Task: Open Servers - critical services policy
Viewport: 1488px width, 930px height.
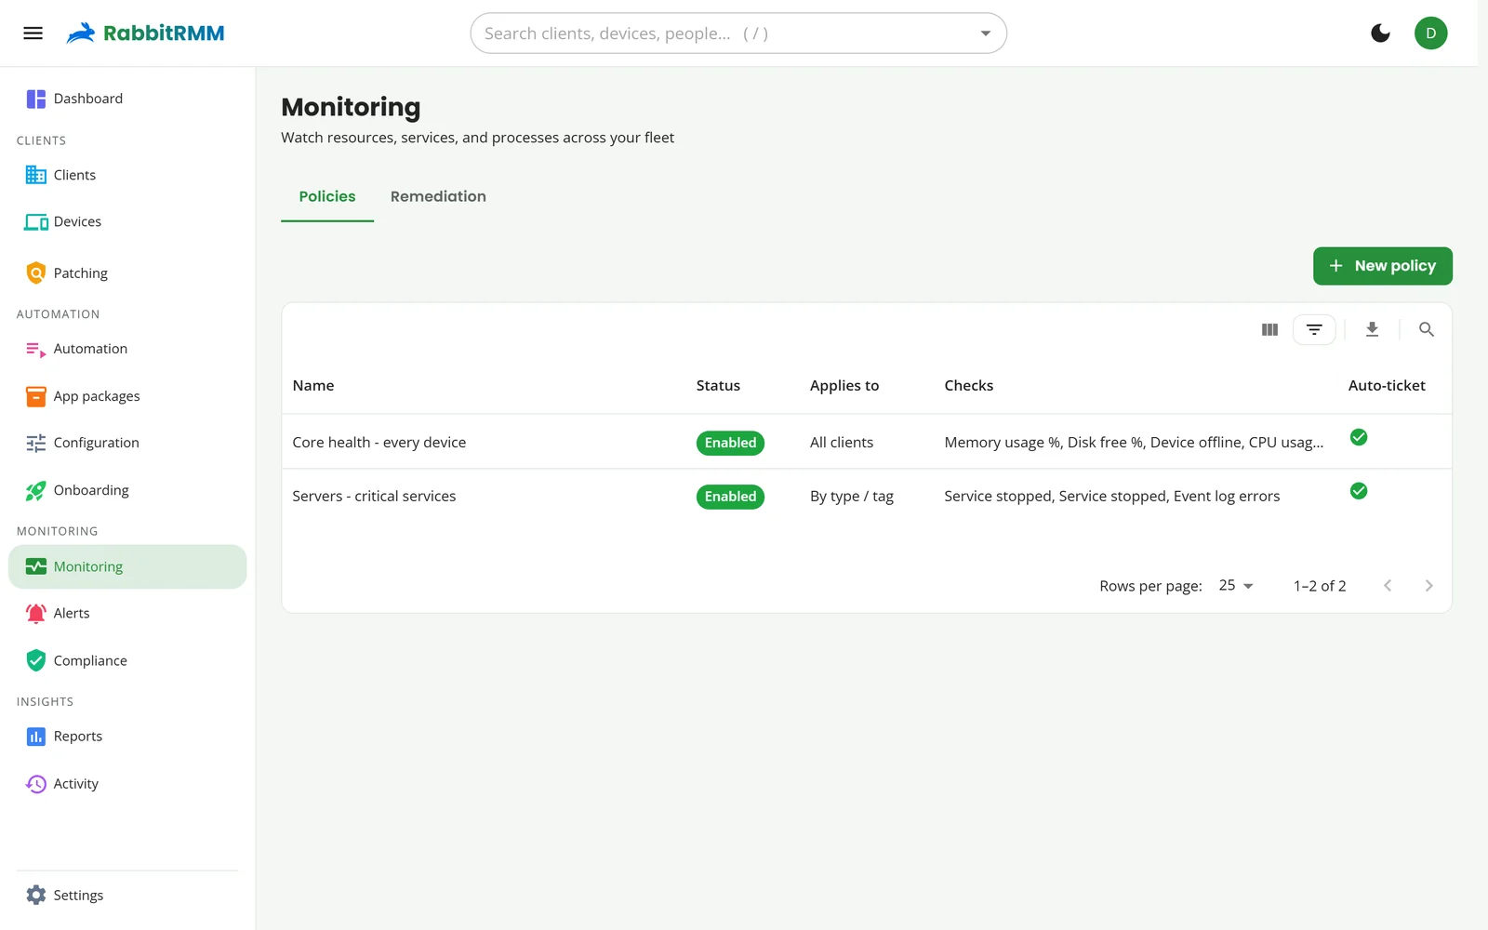Action: [x=374, y=496]
